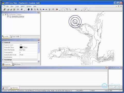The height and width of the screenshot is (93, 124).
Task: Select the lasso selection tool
Action: click(x=67, y=9)
